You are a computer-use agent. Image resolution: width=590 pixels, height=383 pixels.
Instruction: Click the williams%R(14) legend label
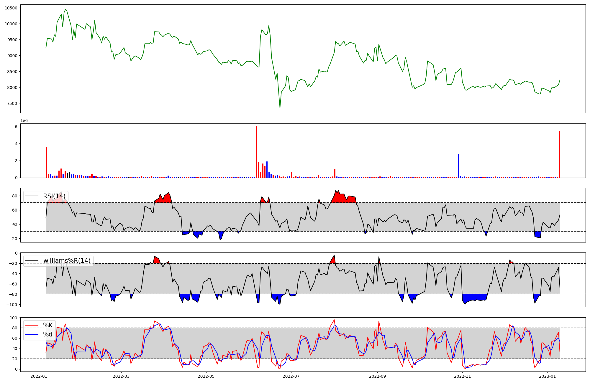click(67, 261)
